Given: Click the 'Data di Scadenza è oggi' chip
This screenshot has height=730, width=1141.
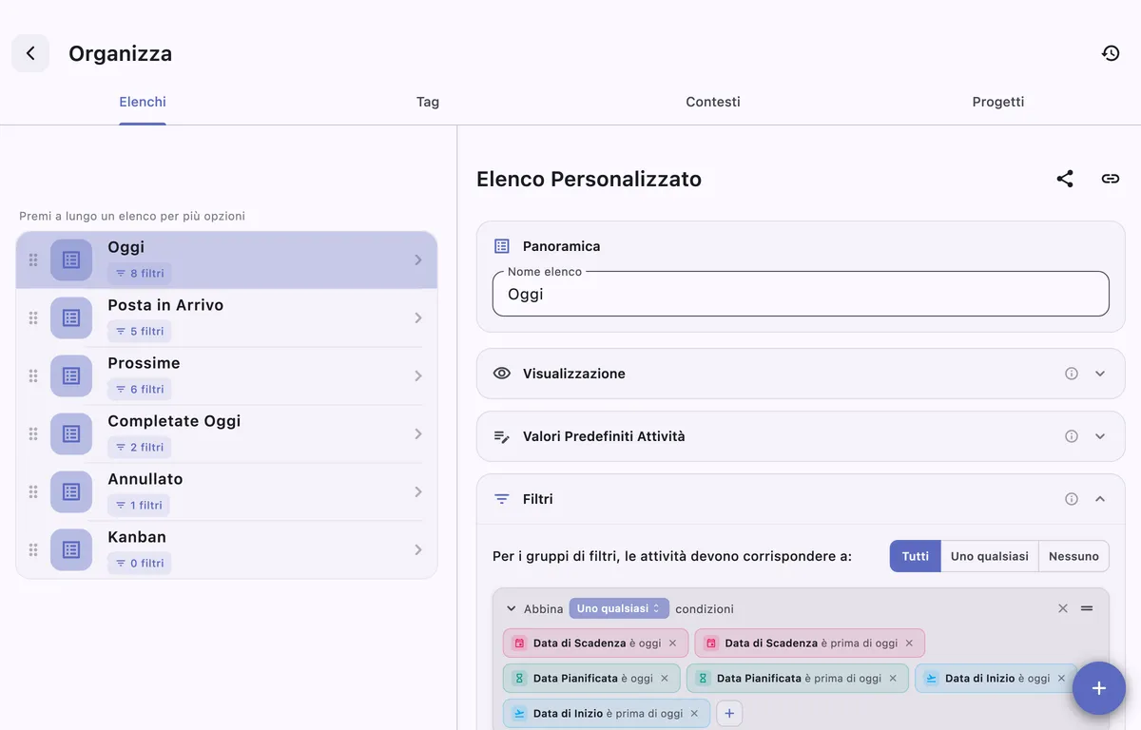Looking at the screenshot, I should pos(595,644).
